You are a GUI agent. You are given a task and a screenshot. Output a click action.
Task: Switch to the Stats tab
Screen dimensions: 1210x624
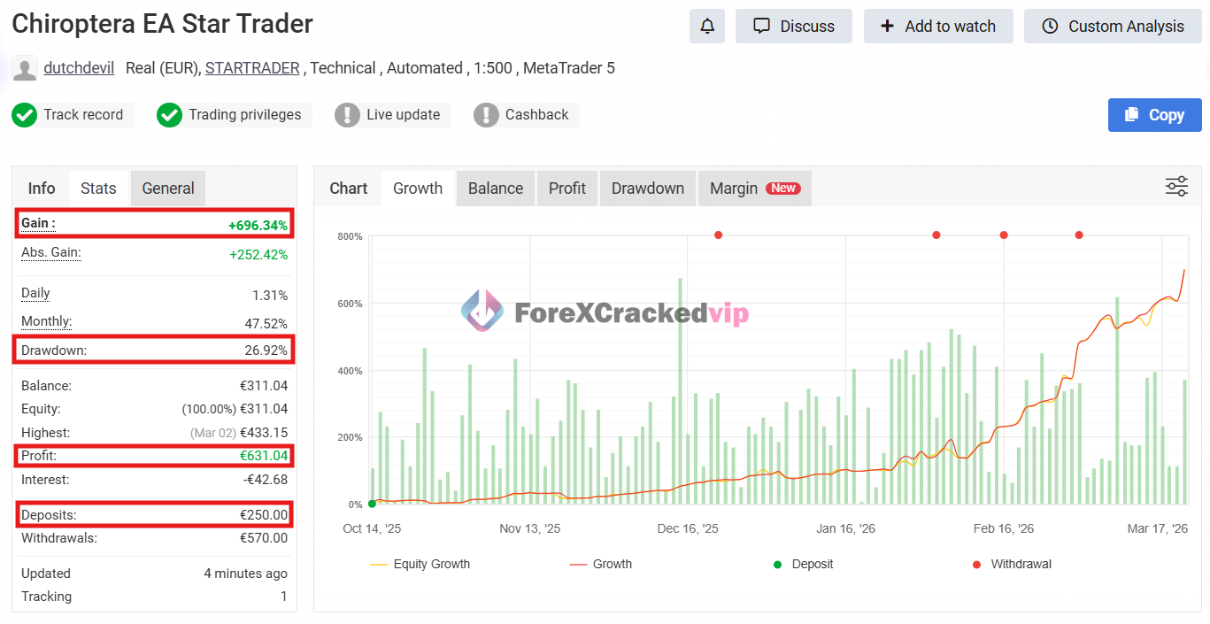pyautogui.click(x=98, y=189)
